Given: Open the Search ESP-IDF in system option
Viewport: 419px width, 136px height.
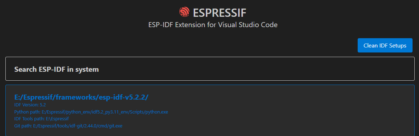Looking at the screenshot, I should point(210,69).
